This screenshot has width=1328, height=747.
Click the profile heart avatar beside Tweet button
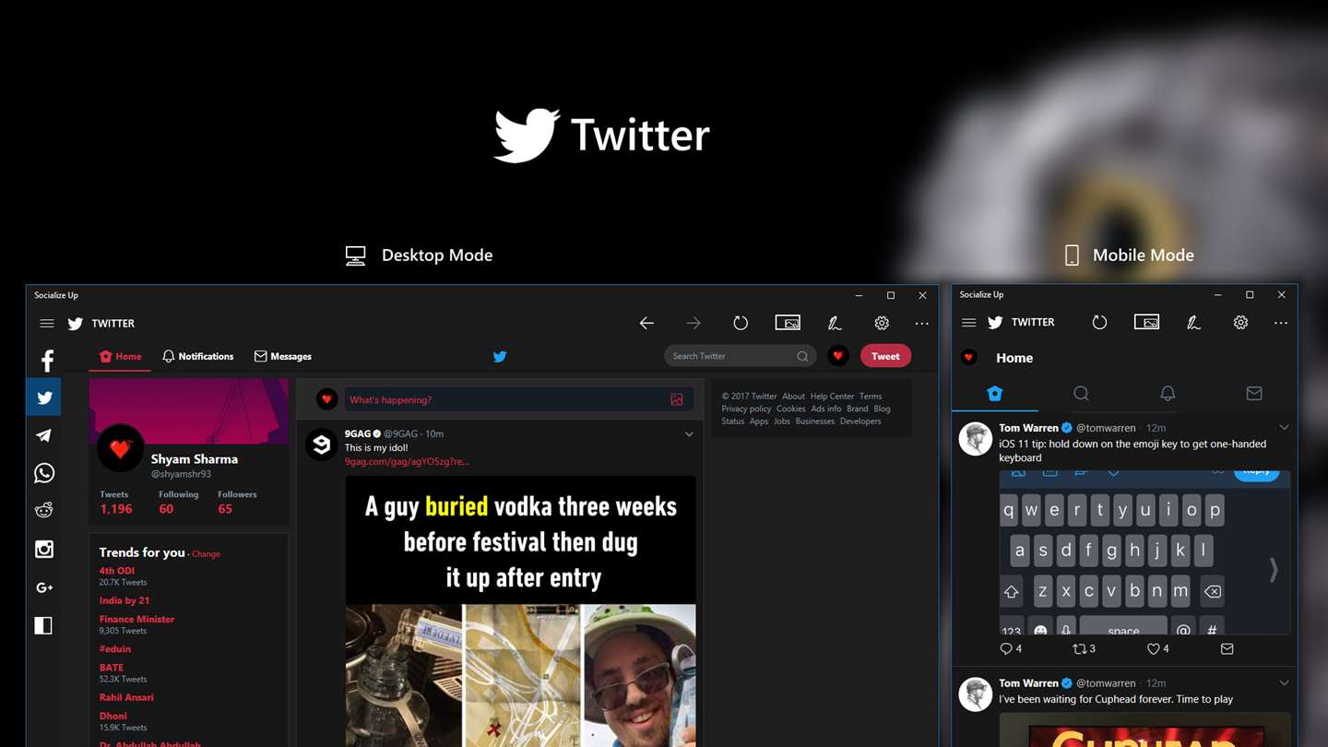pos(837,356)
